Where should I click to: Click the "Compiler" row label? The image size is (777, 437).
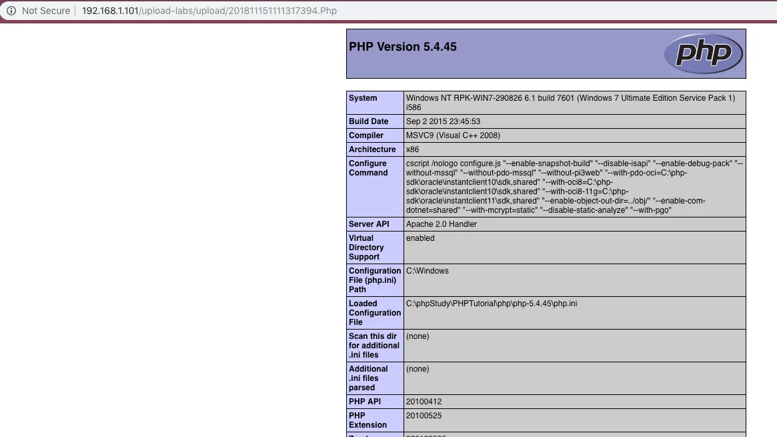[366, 135]
